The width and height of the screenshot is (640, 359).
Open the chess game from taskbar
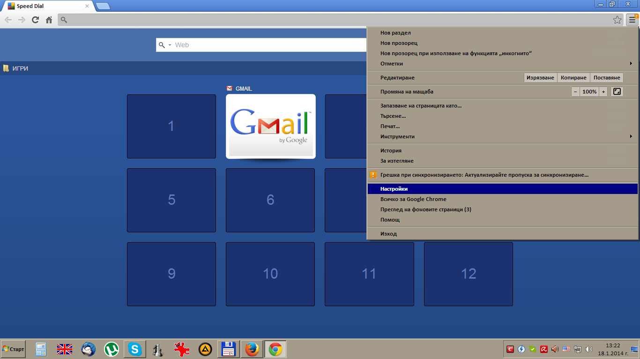(158, 349)
